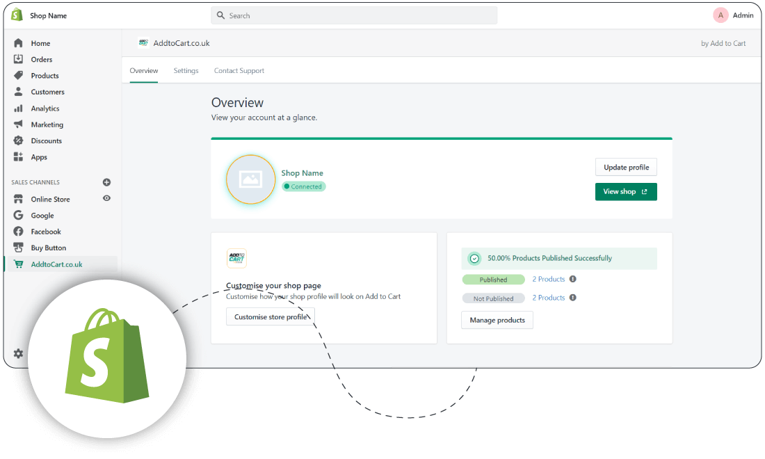Click the by Add to Cart label
The width and height of the screenshot is (765, 459).
coord(723,43)
